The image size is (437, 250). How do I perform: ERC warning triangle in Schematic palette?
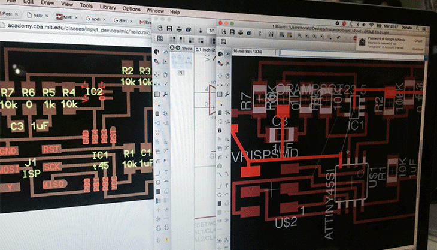point(167,240)
